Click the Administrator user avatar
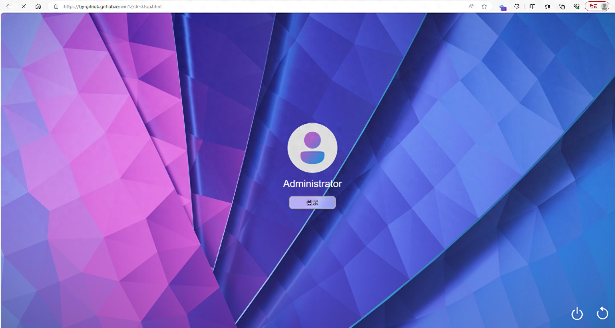This screenshot has height=328, width=615. coord(312,148)
